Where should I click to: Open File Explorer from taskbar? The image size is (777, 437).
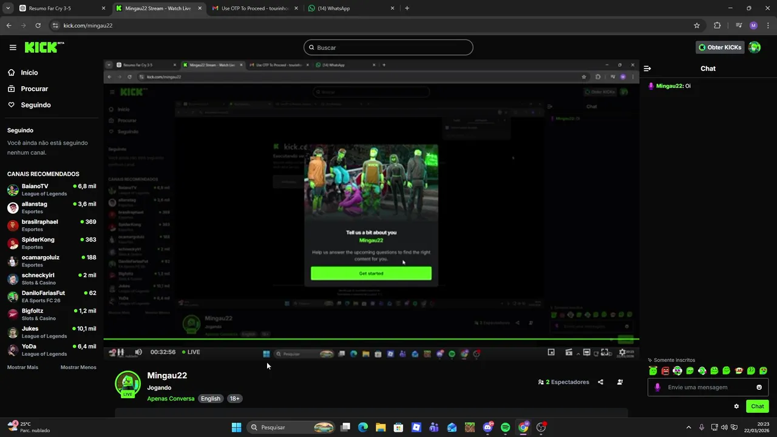point(381,427)
